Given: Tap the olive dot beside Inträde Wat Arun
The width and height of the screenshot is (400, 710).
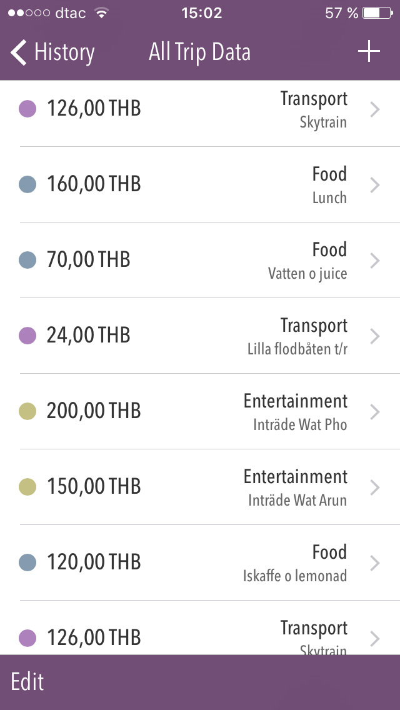Looking at the screenshot, I should click(27, 487).
